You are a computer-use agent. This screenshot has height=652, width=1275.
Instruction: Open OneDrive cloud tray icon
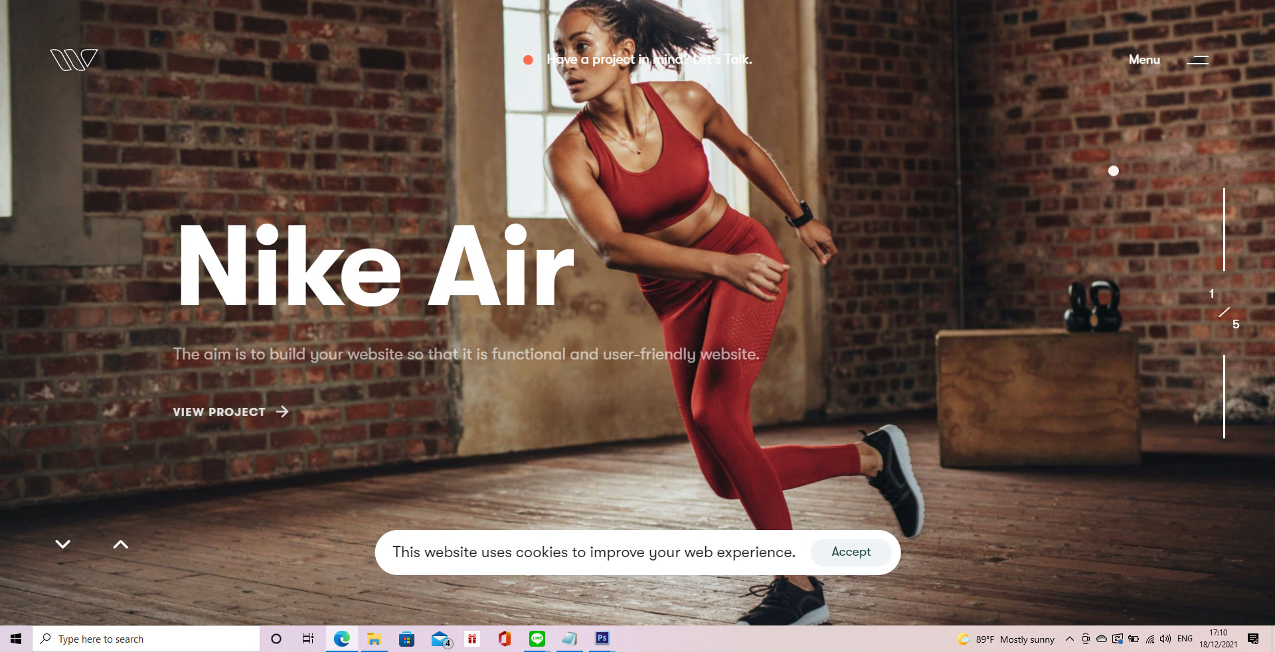pyautogui.click(x=1102, y=639)
